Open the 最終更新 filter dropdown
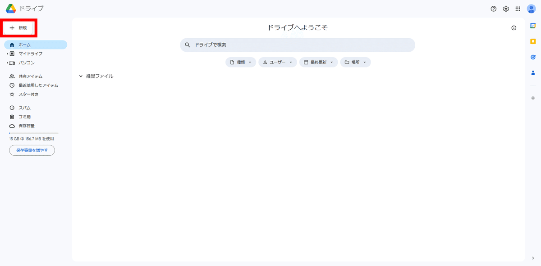The height and width of the screenshot is (266, 541). pyautogui.click(x=319, y=62)
